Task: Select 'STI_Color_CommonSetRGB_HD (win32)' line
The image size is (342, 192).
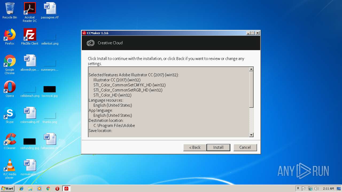Action: click(128, 90)
